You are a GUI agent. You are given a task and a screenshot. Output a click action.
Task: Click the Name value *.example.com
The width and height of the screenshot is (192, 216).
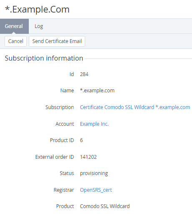(x=97, y=90)
